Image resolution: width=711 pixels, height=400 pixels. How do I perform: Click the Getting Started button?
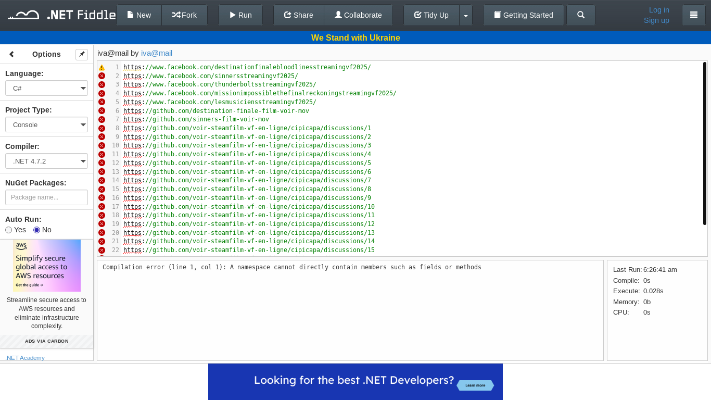click(523, 15)
